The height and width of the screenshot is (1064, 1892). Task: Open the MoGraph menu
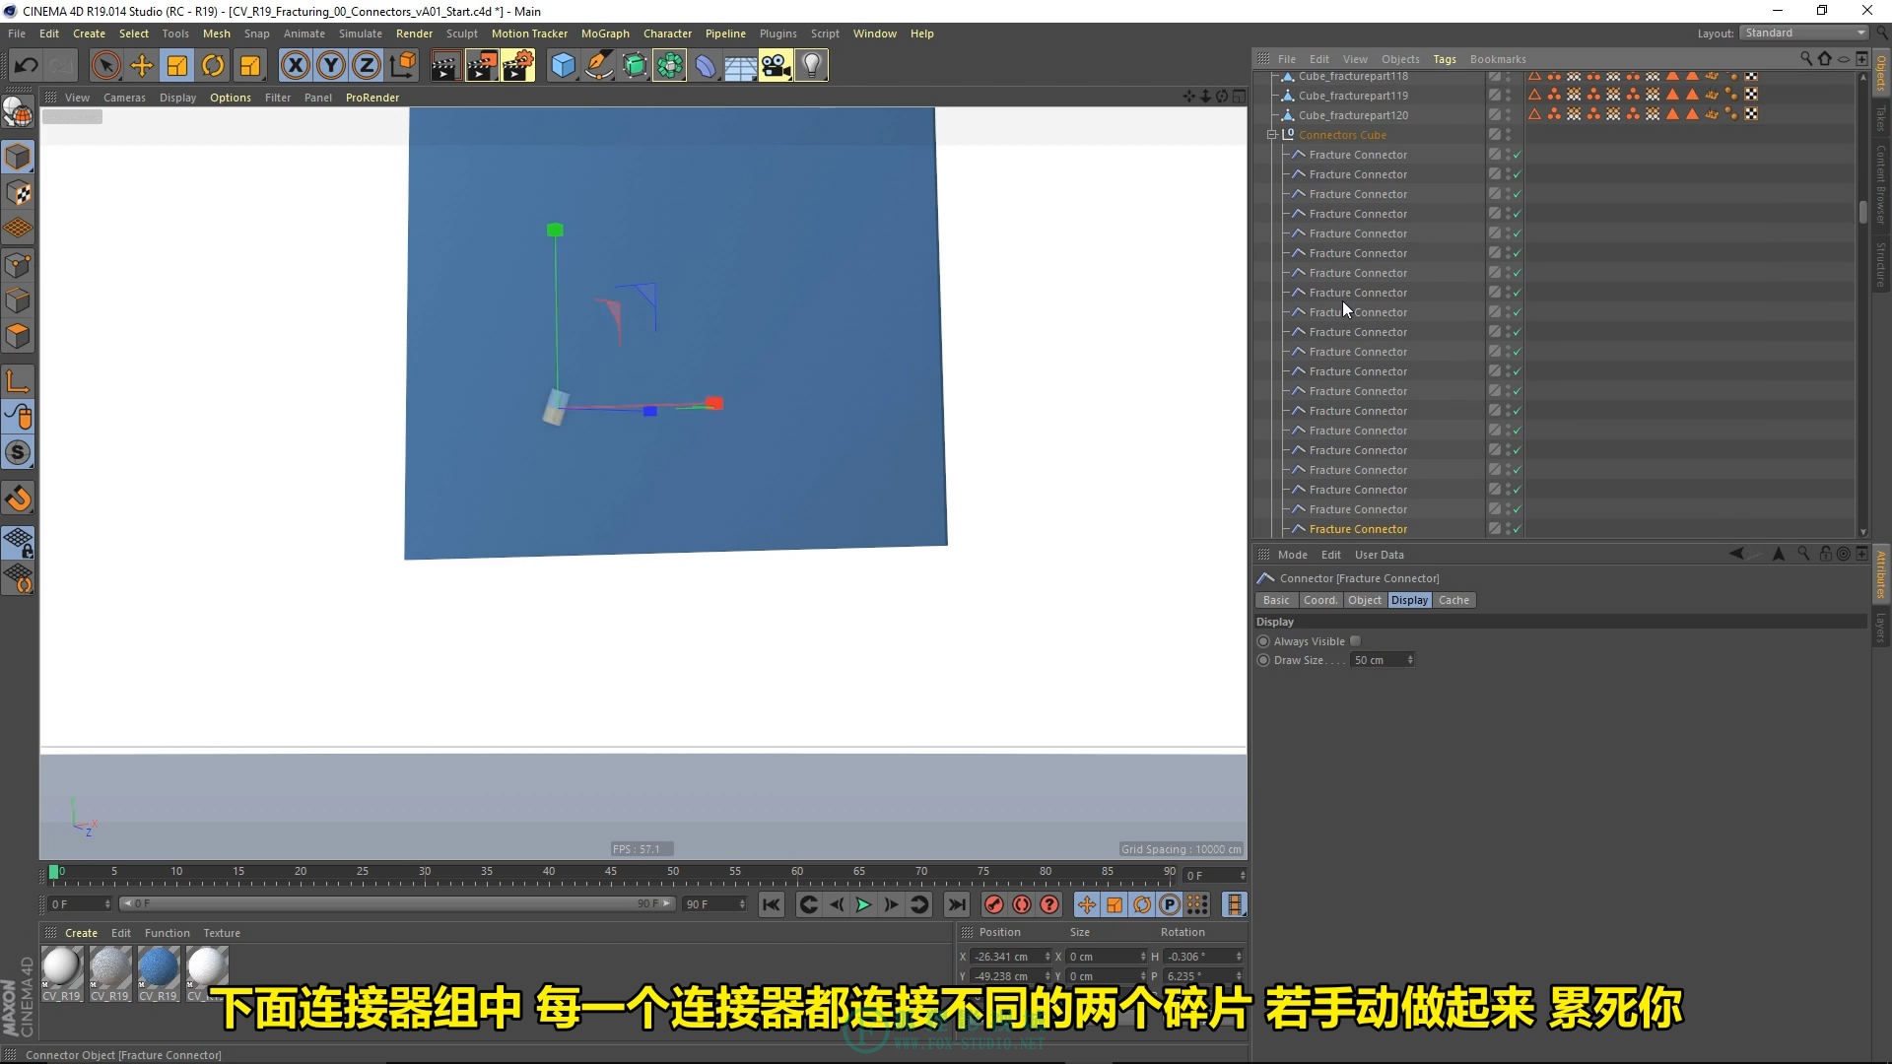(605, 33)
